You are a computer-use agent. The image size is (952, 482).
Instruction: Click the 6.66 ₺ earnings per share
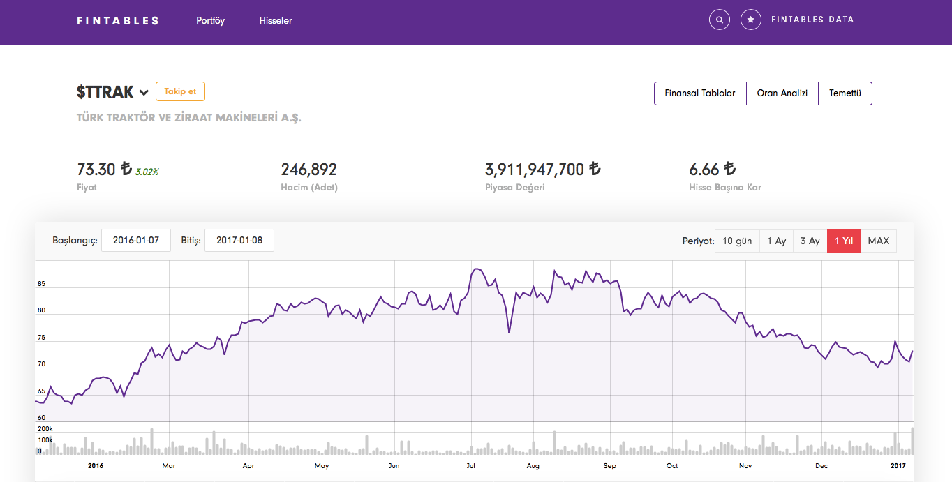tap(713, 169)
